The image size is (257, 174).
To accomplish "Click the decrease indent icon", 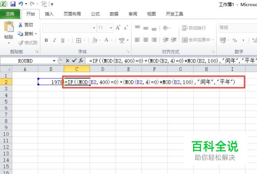I will pos(165,40).
